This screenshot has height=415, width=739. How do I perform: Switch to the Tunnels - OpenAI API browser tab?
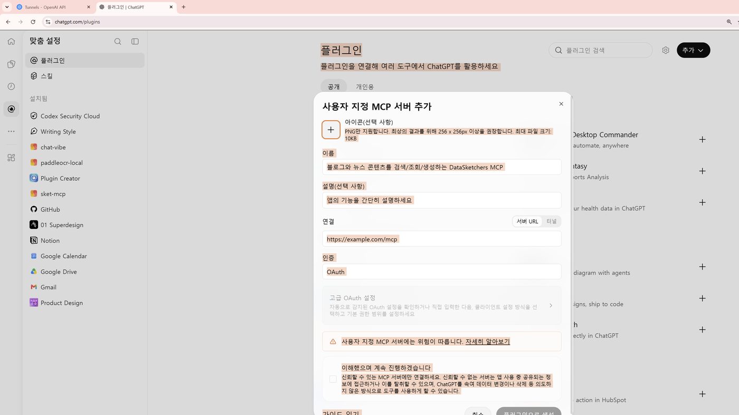pos(53,7)
